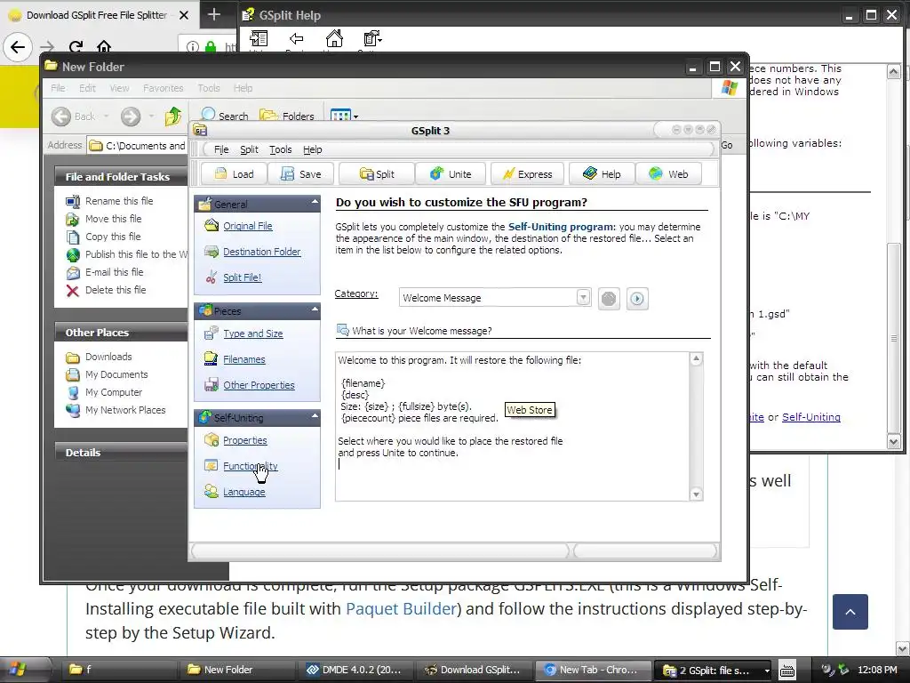Image resolution: width=910 pixels, height=683 pixels.
Task: Open Downloads under Other Places
Action: point(108,357)
